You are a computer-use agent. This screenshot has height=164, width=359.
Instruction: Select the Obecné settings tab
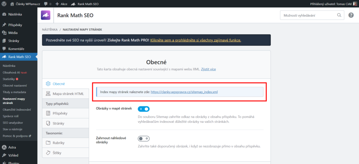click(66, 84)
